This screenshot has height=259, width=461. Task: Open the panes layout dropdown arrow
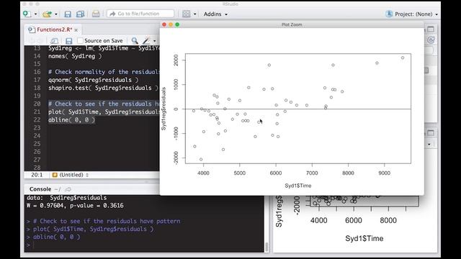pos(194,14)
